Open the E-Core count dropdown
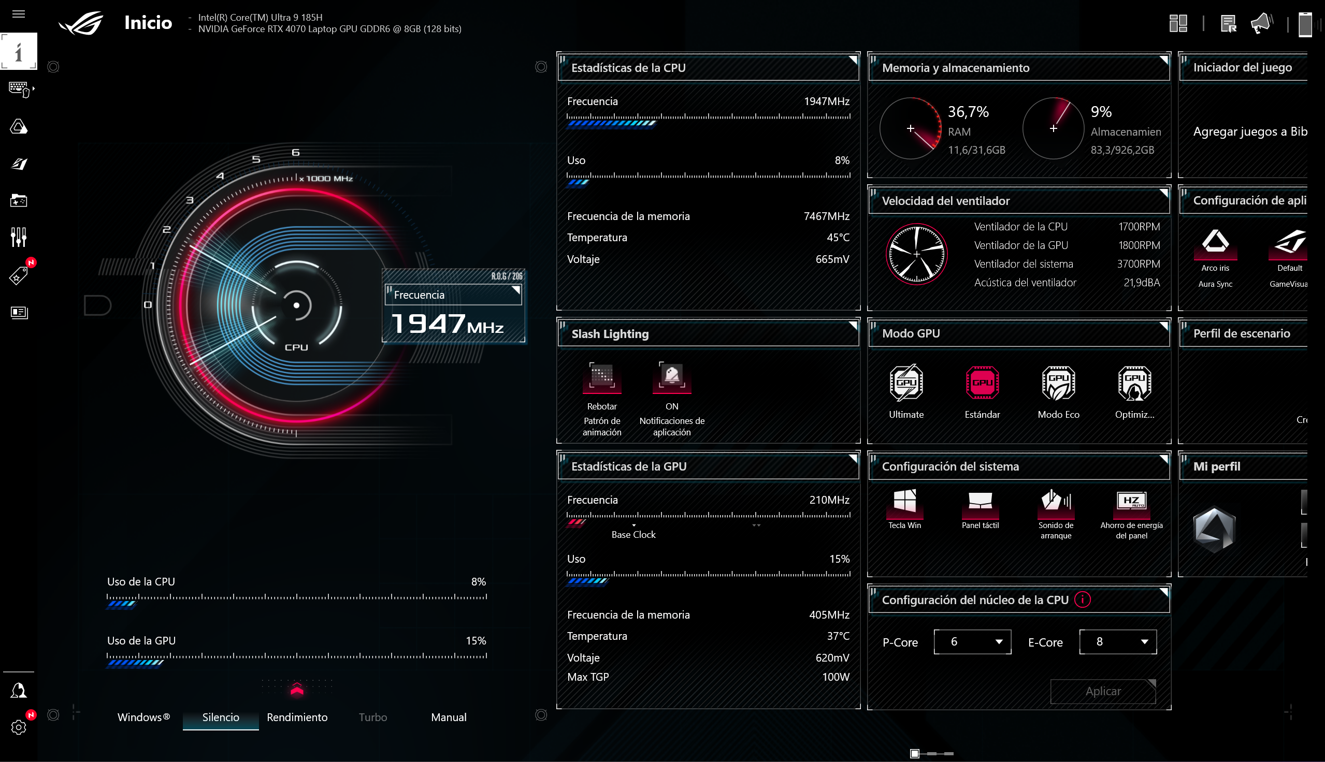The image size is (1325, 762). click(1118, 642)
